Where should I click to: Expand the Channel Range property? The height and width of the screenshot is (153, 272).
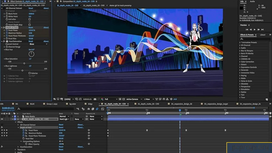[4, 47]
